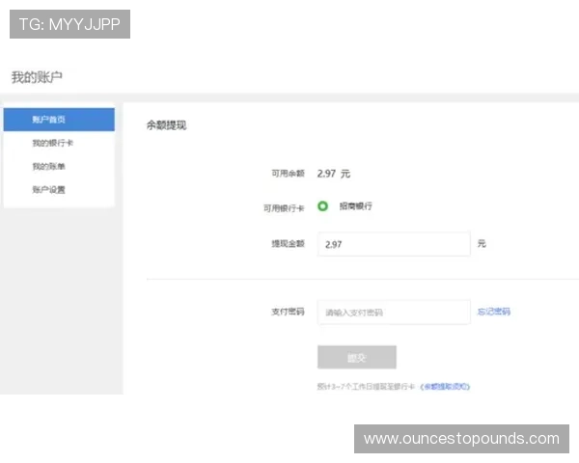Image resolution: width=579 pixels, height=463 pixels.
Task: Click the 2.97 元 available balance text
Action: coord(334,174)
